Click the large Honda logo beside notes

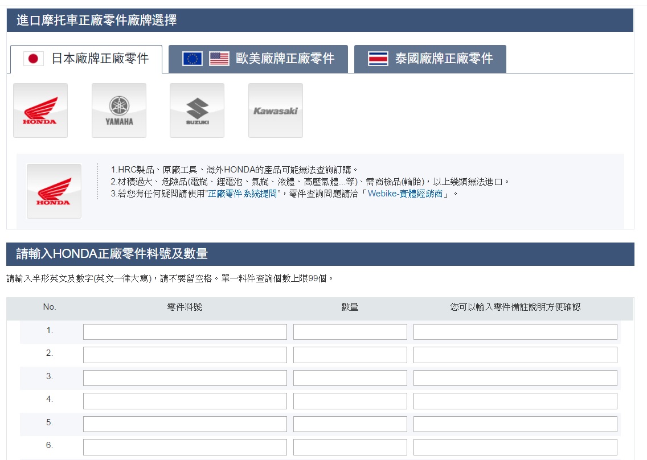pos(54,191)
